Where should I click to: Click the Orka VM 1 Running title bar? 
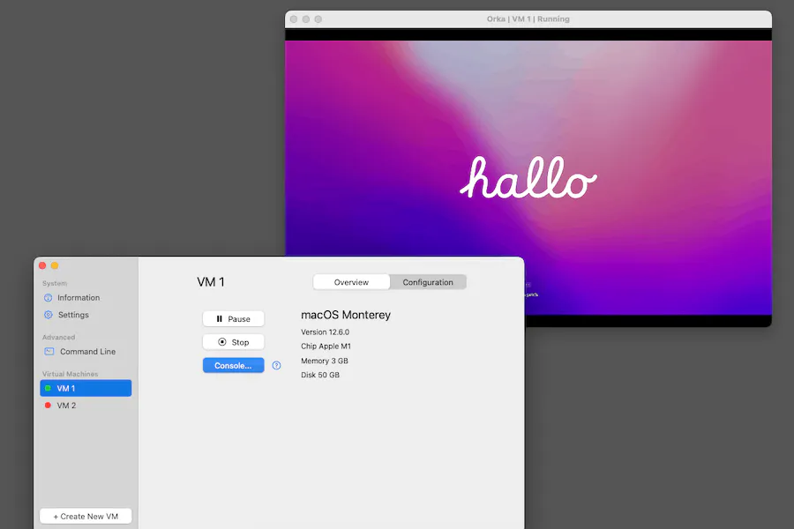click(x=528, y=19)
